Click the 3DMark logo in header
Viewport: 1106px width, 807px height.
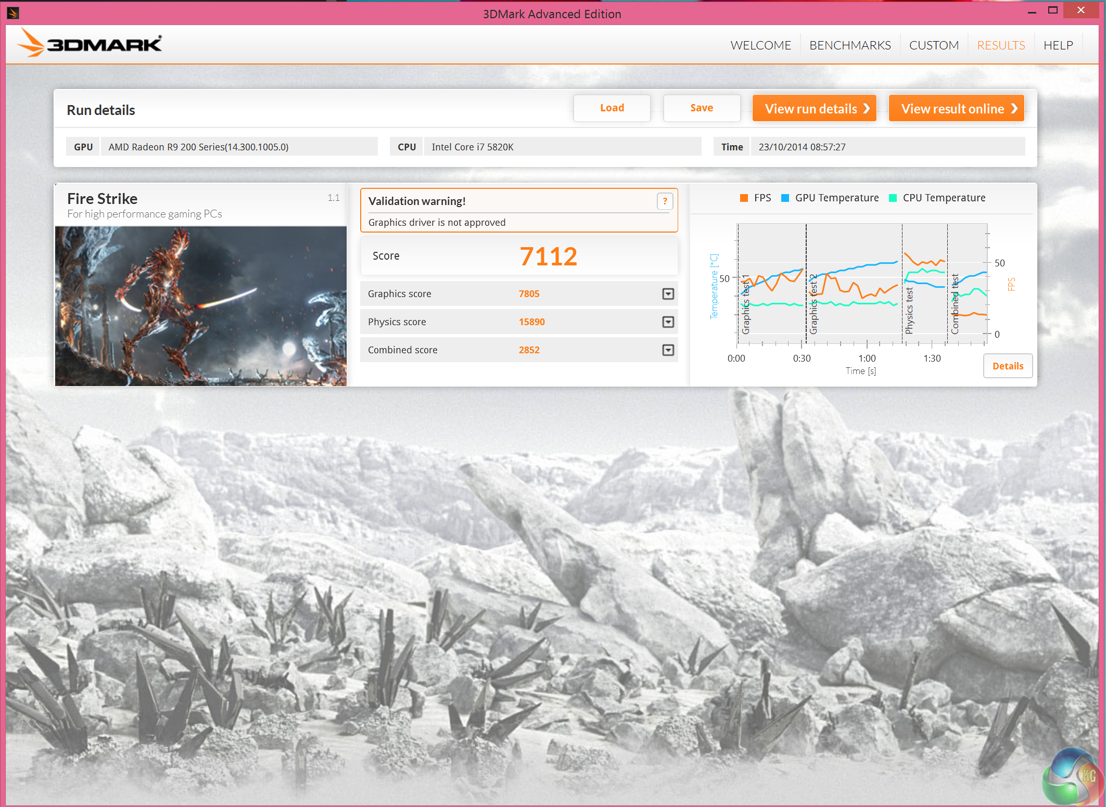(x=90, y=44)
